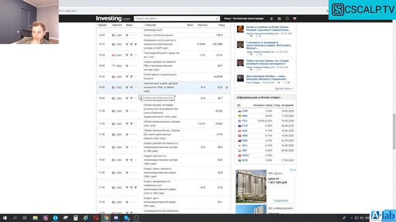Open the 15:15 ADP nonfarm employment event
Image resolution: width=396 pixels, height=222 pixels.
pos(160,44)
